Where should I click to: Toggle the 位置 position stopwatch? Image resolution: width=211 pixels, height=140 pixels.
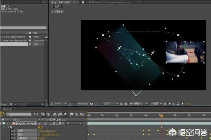coord(12,130)
